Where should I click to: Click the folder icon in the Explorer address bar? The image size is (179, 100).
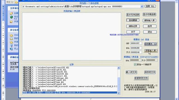(x=17, y=2)
